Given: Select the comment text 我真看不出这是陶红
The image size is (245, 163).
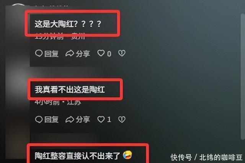Looking at the screenshot, I should pyautogui.click(x=70, y=90).
